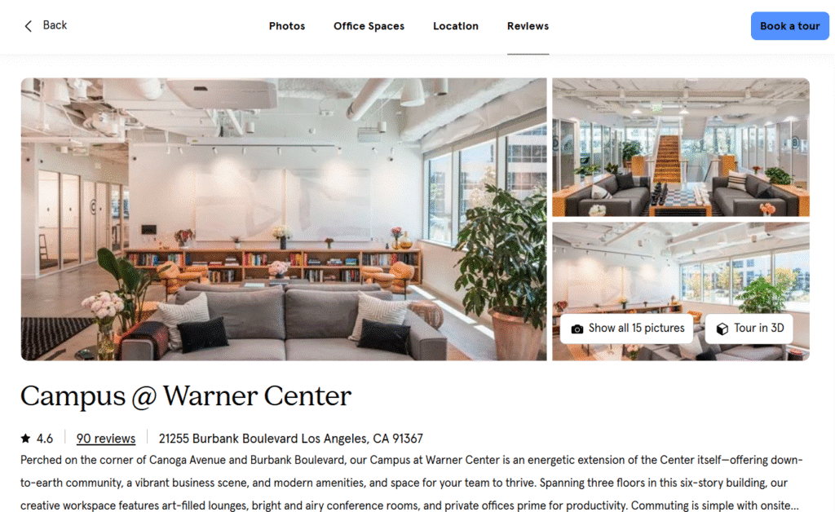Image resolution: width=835 pixels, height=512 pixels.
Task: Open the Office Spaces tab
Action: (x=369, y=26)
